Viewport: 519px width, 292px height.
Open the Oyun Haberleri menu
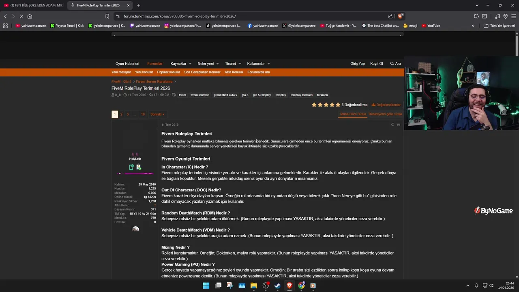(127, 64)
